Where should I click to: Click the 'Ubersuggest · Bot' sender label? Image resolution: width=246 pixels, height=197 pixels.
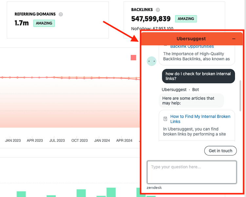coord(180,90)
